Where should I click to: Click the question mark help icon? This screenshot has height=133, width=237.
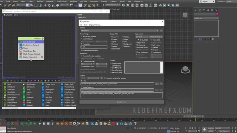click(136, 124)
